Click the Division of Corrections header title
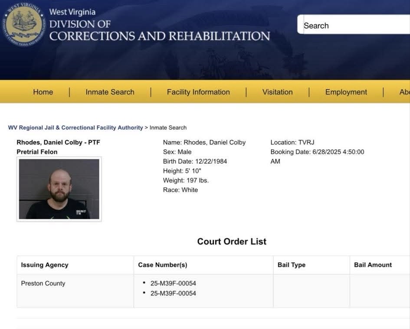Image resolution: width=410 pixels, height=329 pixels. pos(159,30)
